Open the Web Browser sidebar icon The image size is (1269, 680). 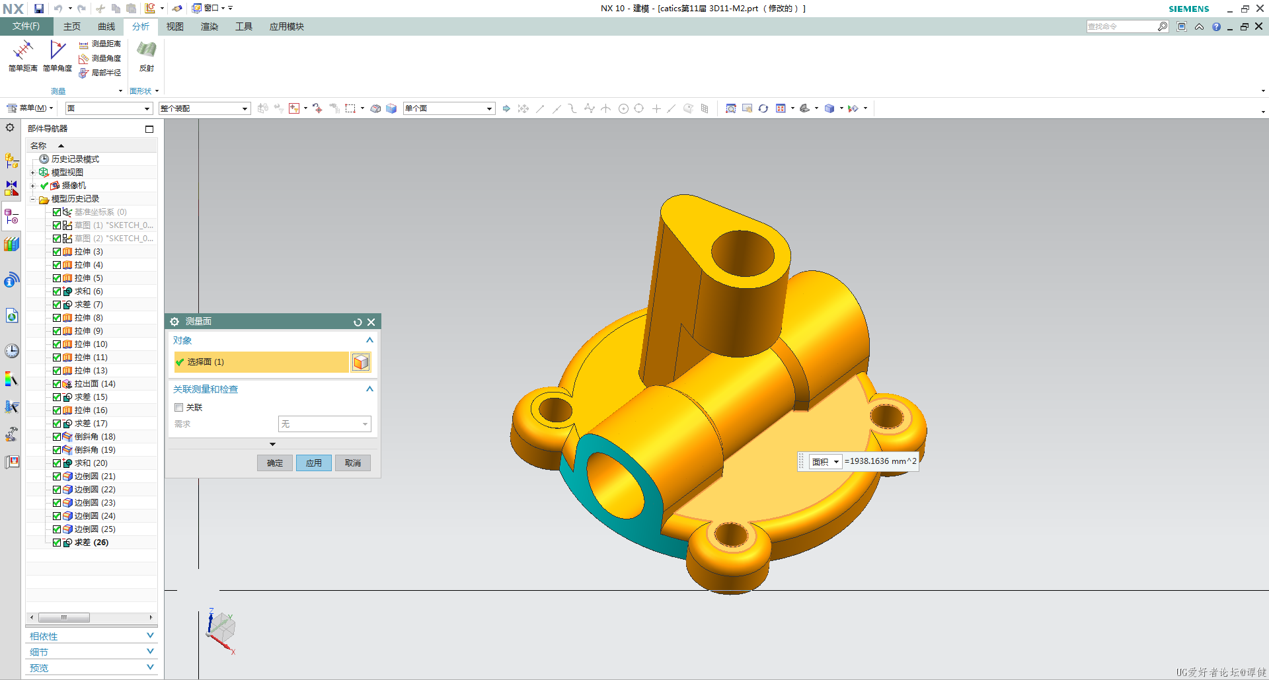point(11,316)
